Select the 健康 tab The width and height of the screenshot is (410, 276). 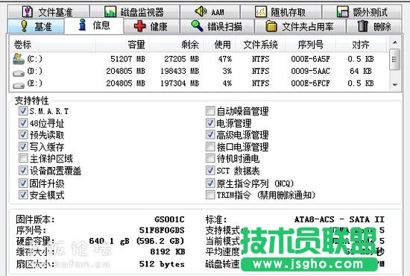click(151, 26)
